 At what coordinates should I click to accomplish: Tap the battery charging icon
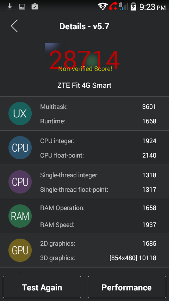pyautogui.click(x=133, y=7)
